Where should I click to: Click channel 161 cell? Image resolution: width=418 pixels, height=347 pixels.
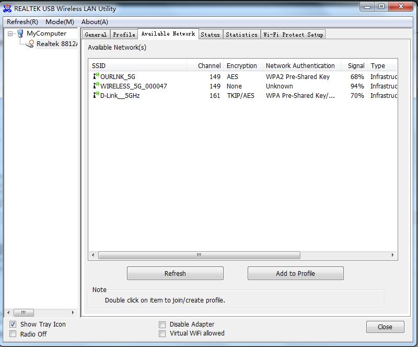point(215,95)
